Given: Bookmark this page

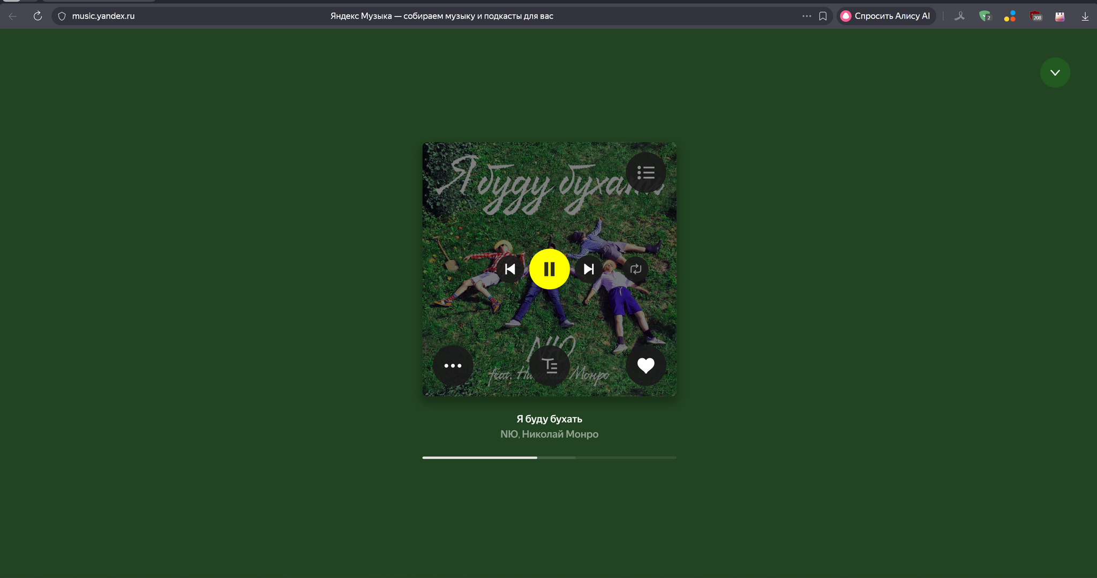Looking at the screenshot, I should (823, 16).
